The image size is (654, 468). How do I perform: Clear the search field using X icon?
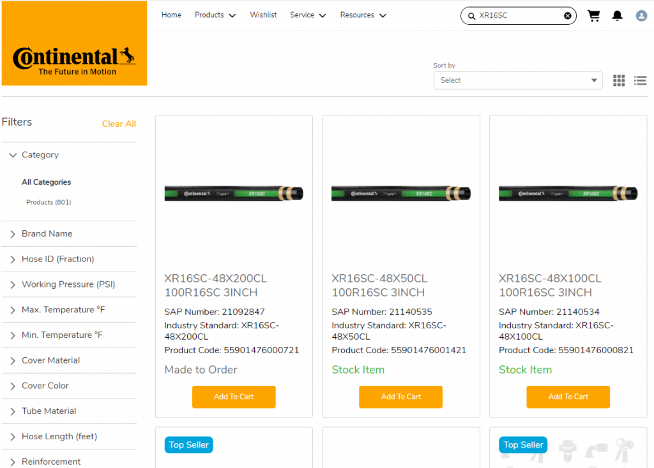point(567,16)
